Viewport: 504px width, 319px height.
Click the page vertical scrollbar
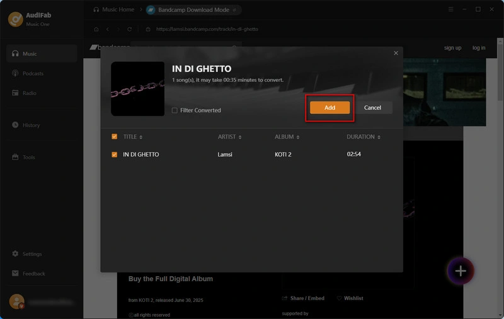(500, 178)
